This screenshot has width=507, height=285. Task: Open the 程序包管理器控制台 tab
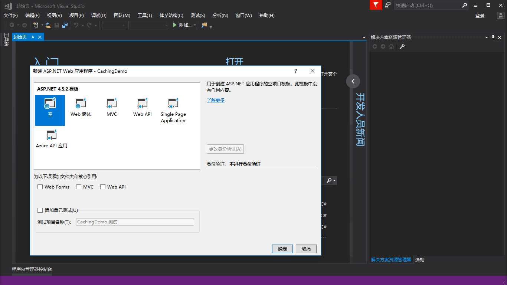click(32, 269)
